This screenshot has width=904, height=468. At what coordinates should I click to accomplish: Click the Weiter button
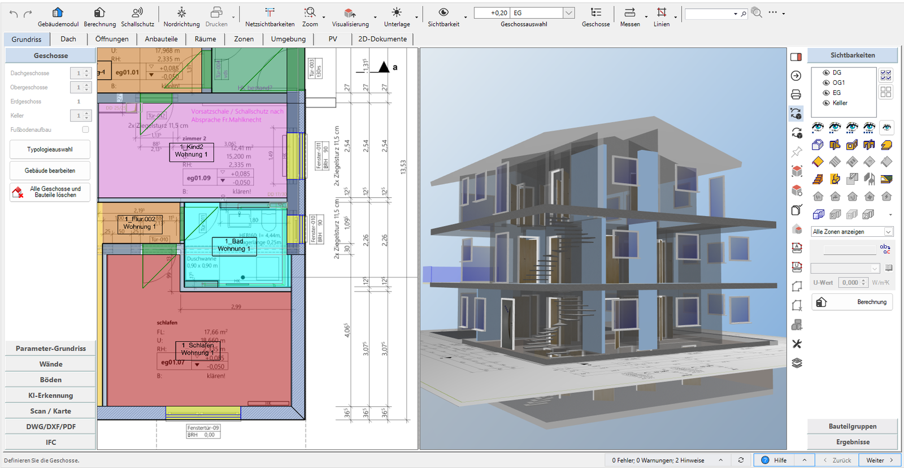click(x=880, y=460)
